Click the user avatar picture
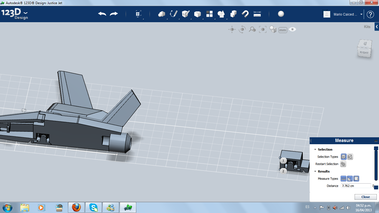 (x=327, y=14)
